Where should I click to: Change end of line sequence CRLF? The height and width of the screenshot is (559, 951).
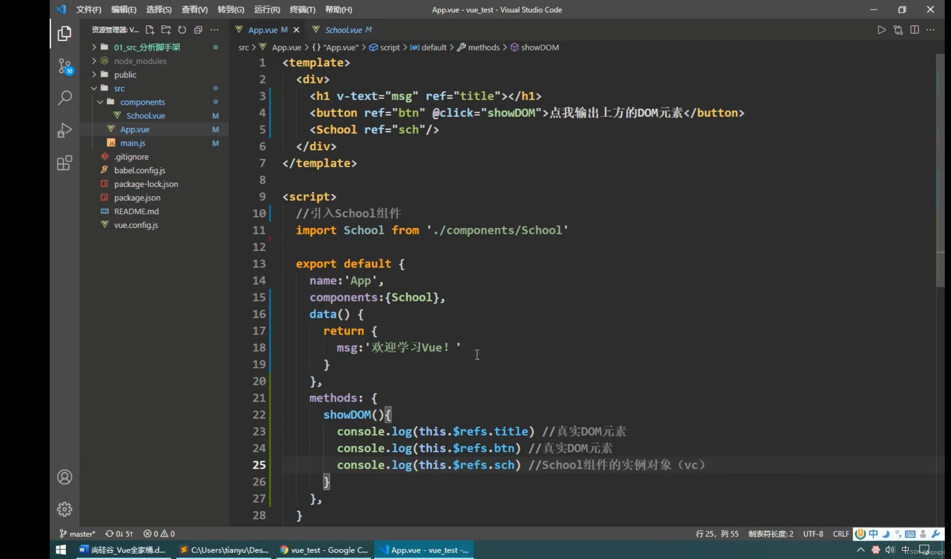(841, 534)
